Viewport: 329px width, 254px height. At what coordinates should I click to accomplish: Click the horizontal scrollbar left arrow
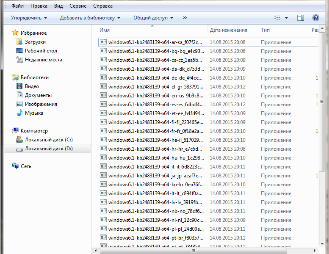pos(96,251)
